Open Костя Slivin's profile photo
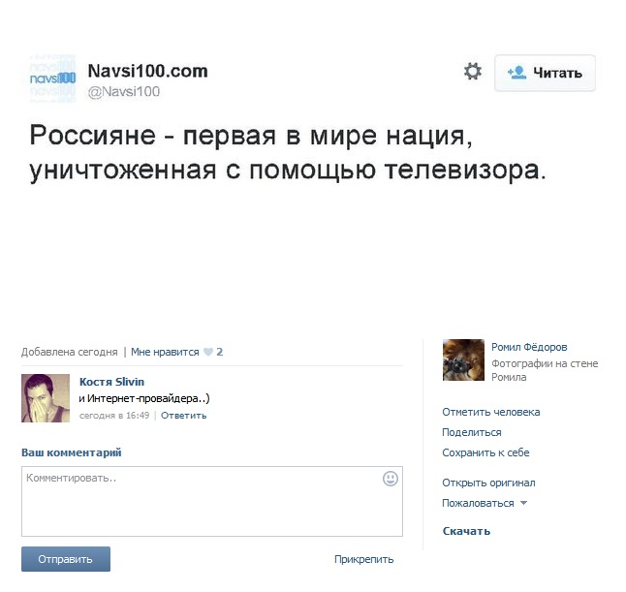 point(46,398)
